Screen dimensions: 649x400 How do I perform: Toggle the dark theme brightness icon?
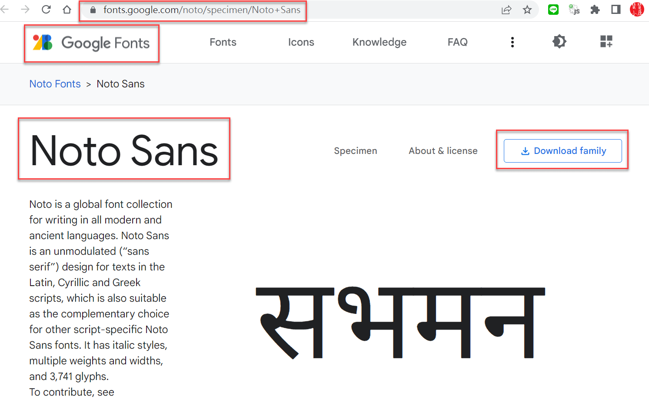click(x=559, y=42)
